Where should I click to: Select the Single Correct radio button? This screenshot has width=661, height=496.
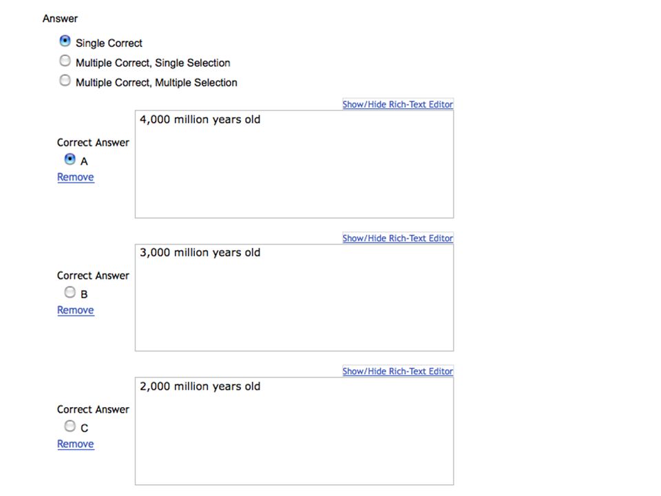click(65, 41)
